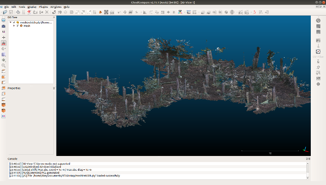Toggle checkbox for meshtreb5th.ply entry
Viewport: 326px width, 185px height.
coord(14,22)
